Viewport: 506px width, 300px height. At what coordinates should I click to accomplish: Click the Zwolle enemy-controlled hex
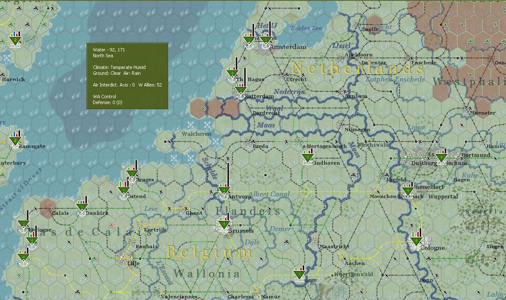pyautogui.click(x=374, y=24)
